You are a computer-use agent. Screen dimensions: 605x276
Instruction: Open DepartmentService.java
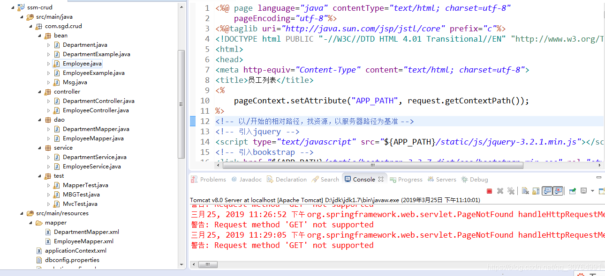pyautogui.click(x=95, y=157)
